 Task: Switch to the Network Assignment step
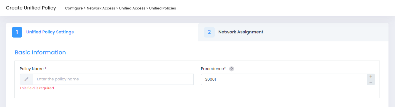[x=241, y=32]
